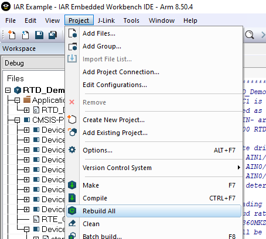Image resolution: width=266 pixels, height=239 pixels.
Task: Choose Add Group... menu entry
Action: (x=154, y=46)
